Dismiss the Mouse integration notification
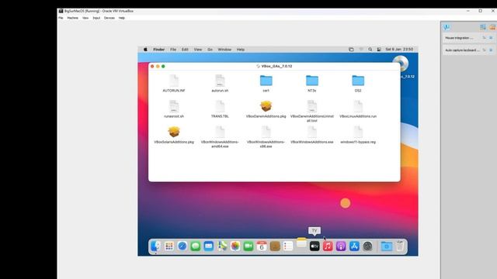Viewport: 497px width, 279px height. pos(491,38)
